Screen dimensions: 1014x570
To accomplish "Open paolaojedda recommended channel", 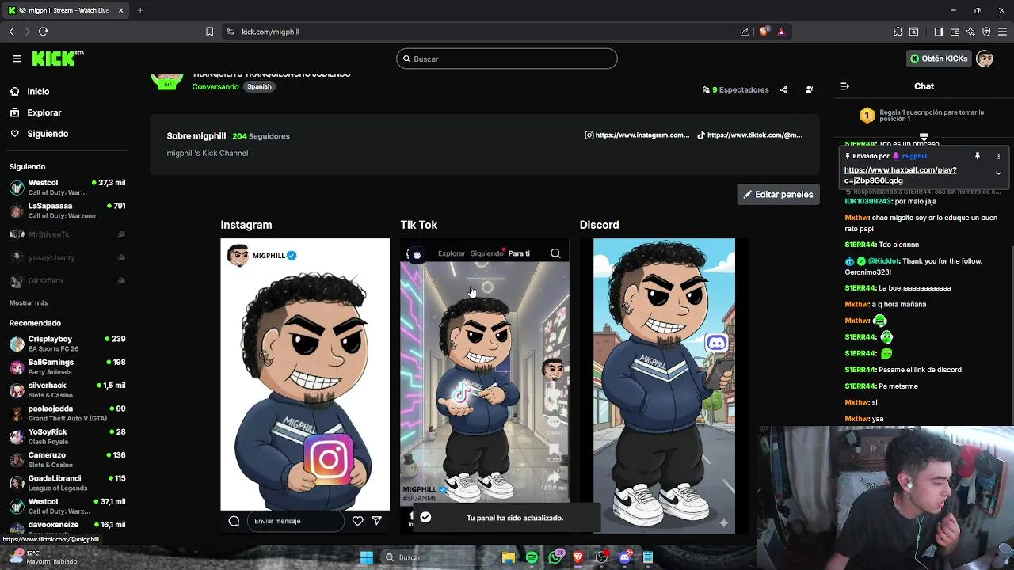I will point(67,413).
